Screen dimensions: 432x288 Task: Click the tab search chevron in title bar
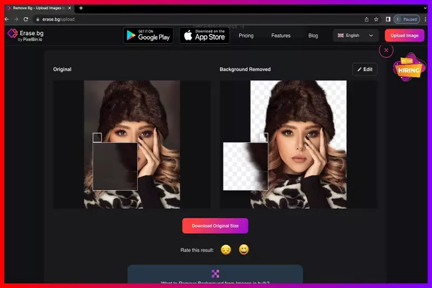[x=425, y=8]
